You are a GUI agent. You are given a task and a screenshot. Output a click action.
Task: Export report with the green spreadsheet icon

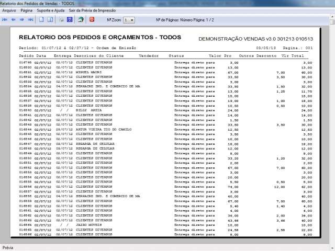[x=81, y=19]
